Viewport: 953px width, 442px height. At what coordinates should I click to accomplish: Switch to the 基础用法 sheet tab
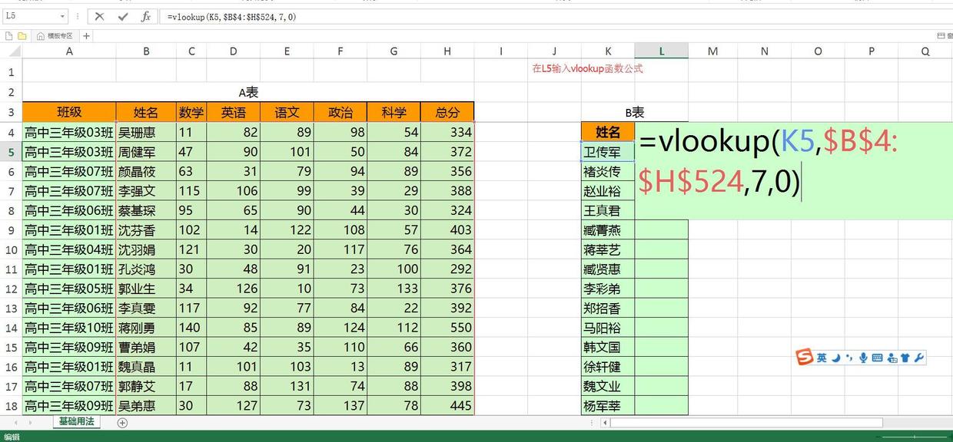click(x=76, y=422)
